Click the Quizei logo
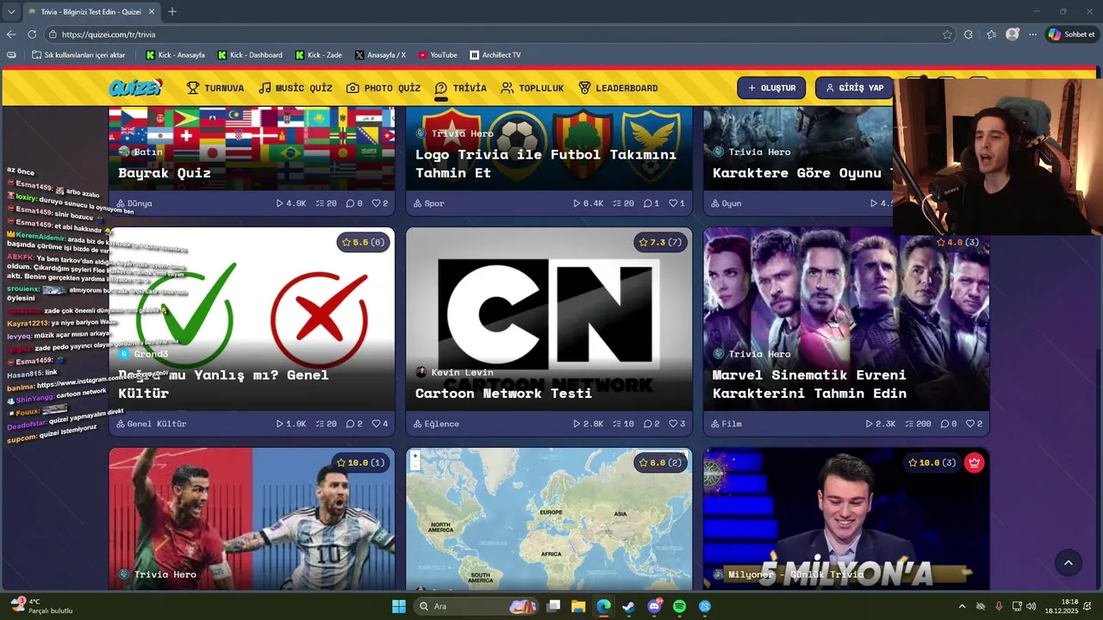 (x=135, y=88)
